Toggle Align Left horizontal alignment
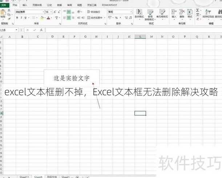The width and height of the screenshot is (222, 178). pos(65,18)
